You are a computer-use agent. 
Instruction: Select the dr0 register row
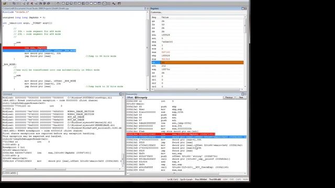(x=197, y=76)
